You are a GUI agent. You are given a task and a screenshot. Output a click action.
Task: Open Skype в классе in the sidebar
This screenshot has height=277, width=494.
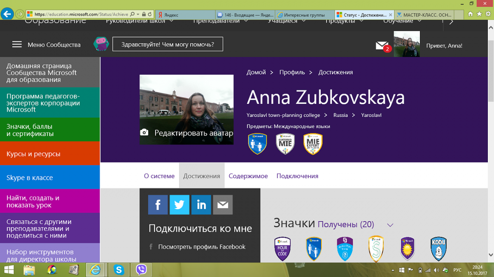(x=50, y=178)
